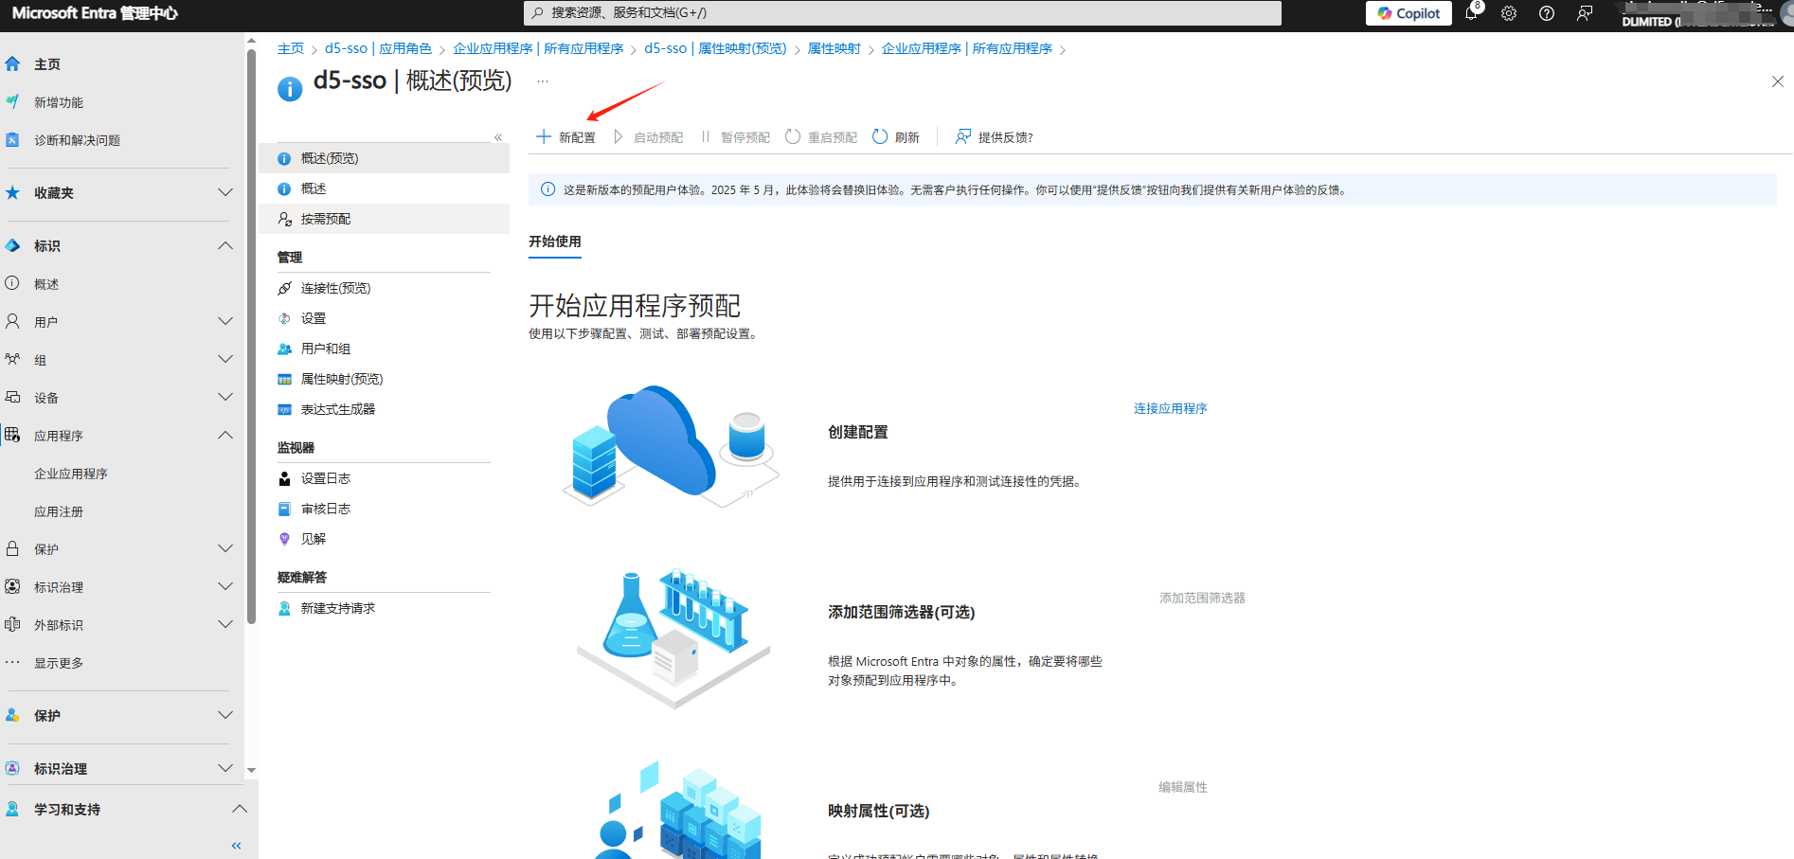Click the 连接应用程序 link
Viewport: 1794px width, 859px height.
pyautogui.click(x=1171, y=408)
